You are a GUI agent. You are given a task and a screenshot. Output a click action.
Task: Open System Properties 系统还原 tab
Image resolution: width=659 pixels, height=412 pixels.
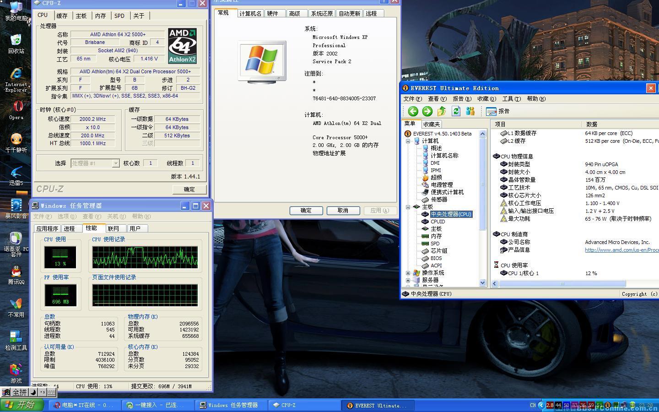322,13
